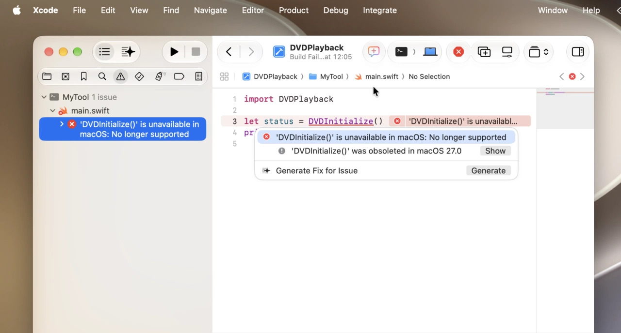Click the DVDPlayback project icon in toolbar
The width and height of the screenshot is (621, 333).
(x=279, y=52)
